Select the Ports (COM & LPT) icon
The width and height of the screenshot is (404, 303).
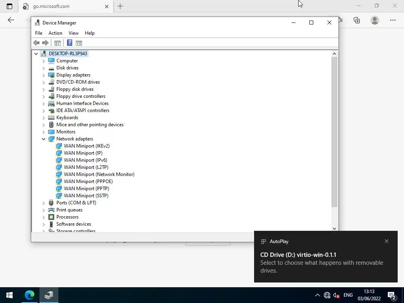[51, 203]
